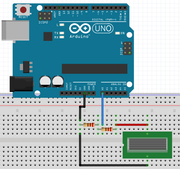Select the small square chip beside TX LED

click(48, 36)
